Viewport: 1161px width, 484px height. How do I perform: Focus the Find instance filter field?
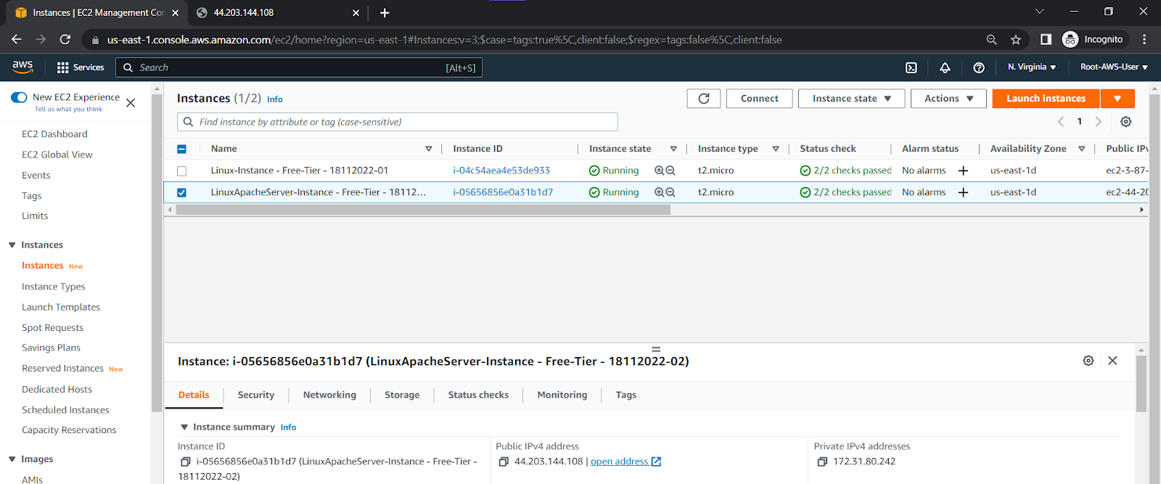coord(398,122)
